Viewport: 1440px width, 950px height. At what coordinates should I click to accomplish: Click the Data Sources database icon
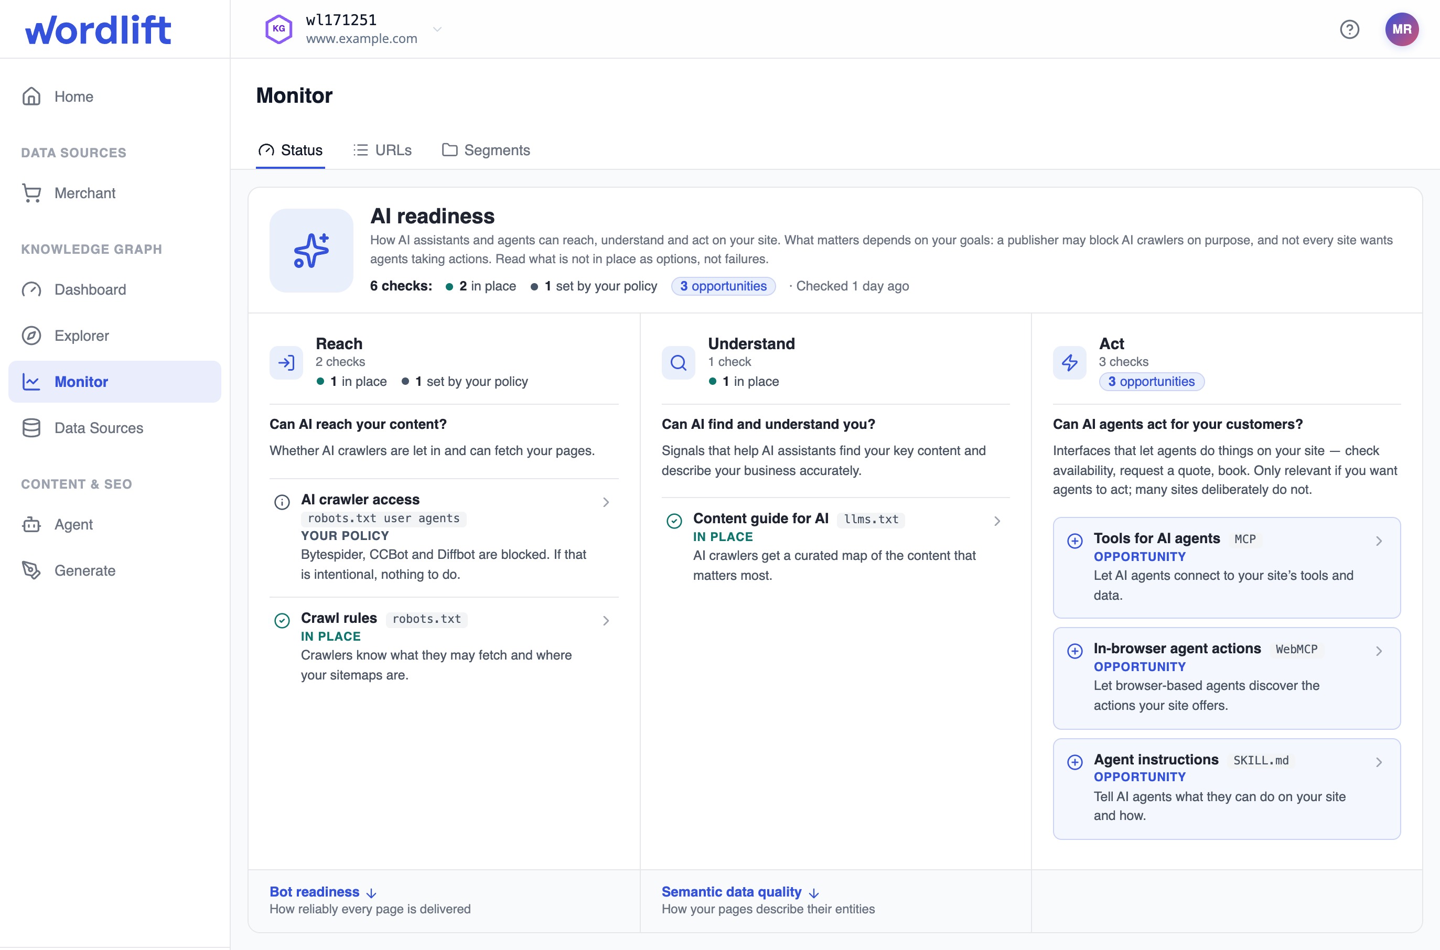31,428
